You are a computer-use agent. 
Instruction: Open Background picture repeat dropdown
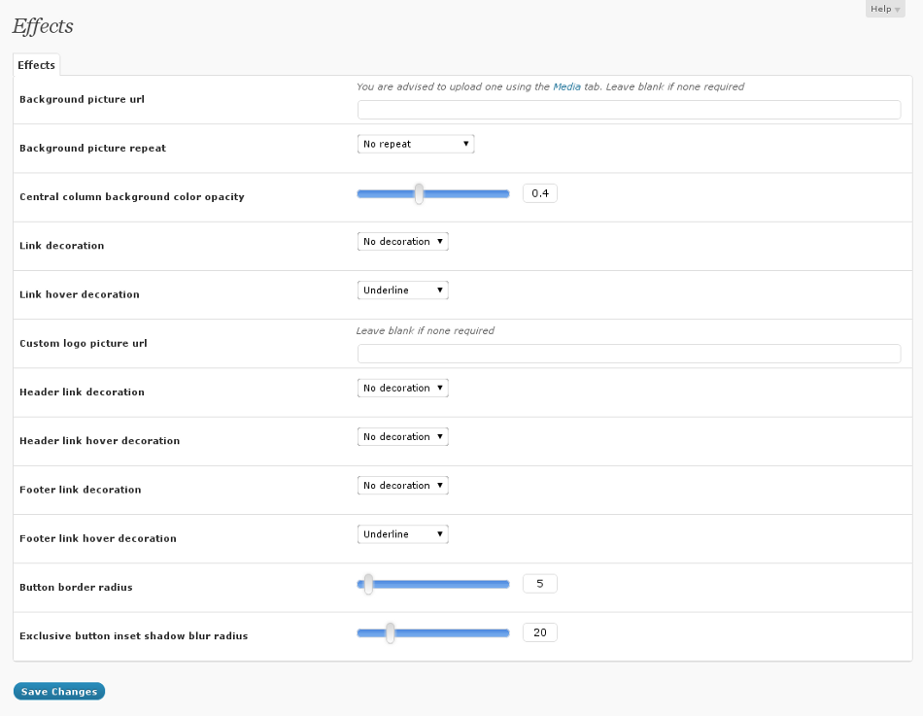pyautogui.click(x=415, y=144)
